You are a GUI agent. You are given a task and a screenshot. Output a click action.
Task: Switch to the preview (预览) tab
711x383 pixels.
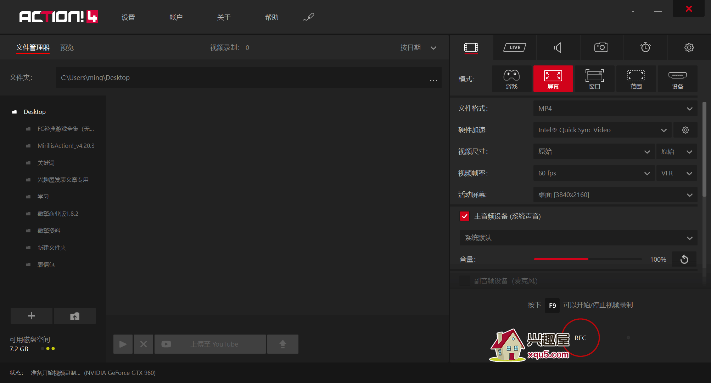(67, 47)
